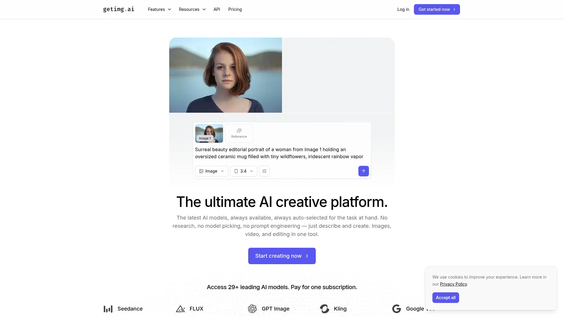Image resolution: width=564 pixels, height=317 pixels.
Task: Expand the Resources menu
Action: [x=192, y=9]
